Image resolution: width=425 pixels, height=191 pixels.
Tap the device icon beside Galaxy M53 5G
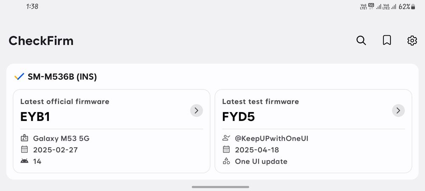point(24,138)
